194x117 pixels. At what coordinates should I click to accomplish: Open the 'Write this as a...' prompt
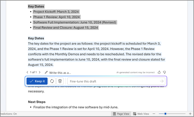click(60, 73)
